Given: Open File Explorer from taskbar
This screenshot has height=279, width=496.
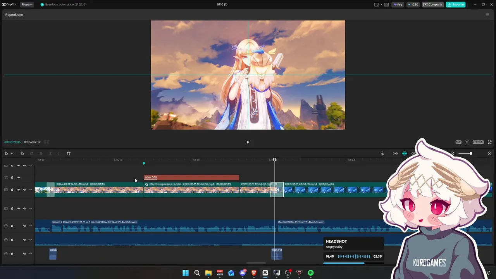Looking at the screenshot, I should click(x=208, y=273).
